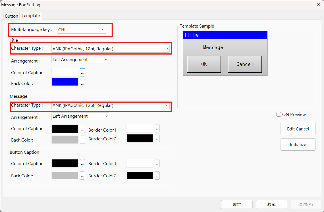Open Message Back Color picker button
Screen dimensions: 324x212
tap(82, 140)
